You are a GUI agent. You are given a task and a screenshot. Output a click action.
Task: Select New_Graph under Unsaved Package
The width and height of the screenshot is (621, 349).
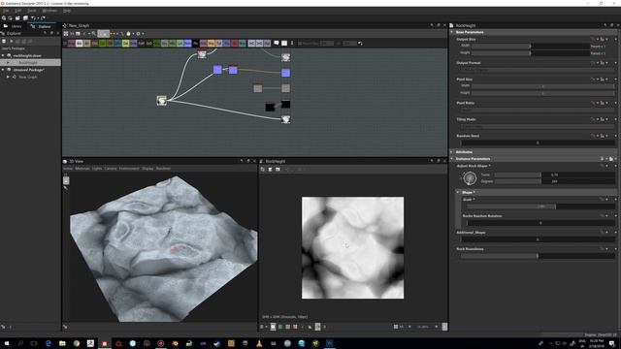pyautogui.click(x=28, y=77)
